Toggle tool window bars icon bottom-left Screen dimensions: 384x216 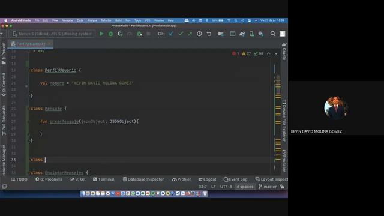click(4, 187)
